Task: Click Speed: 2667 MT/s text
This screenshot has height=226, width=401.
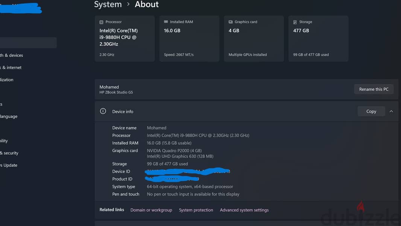Action: tap(179, 55)
